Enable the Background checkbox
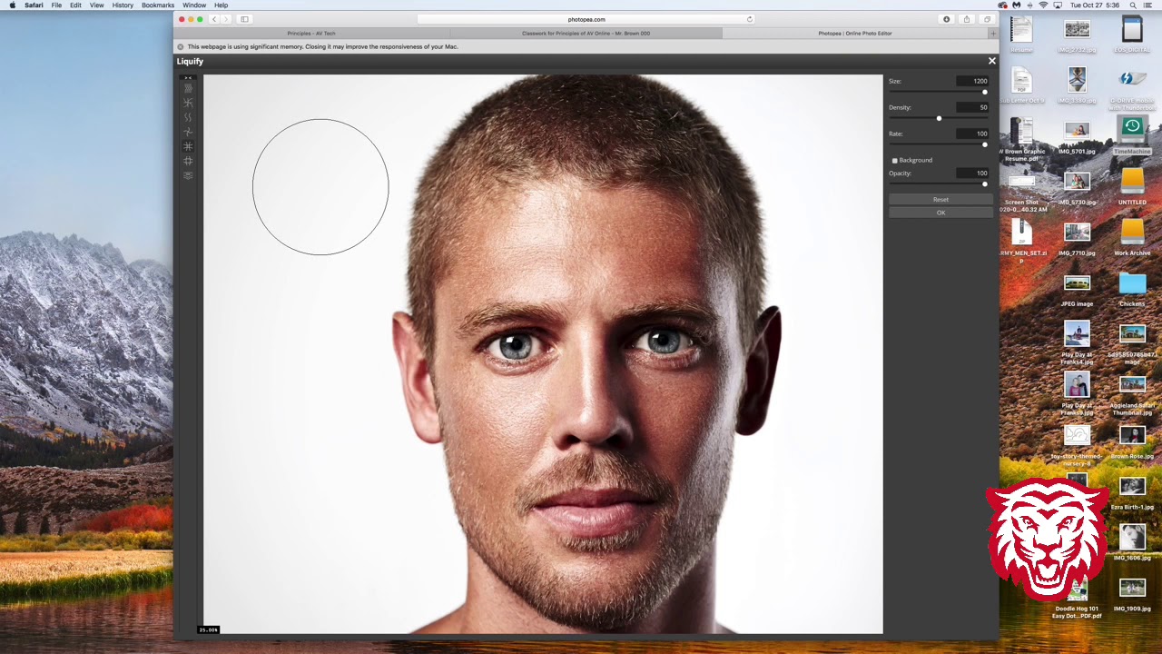This screenshot has height=654, width=1162. 894,161
